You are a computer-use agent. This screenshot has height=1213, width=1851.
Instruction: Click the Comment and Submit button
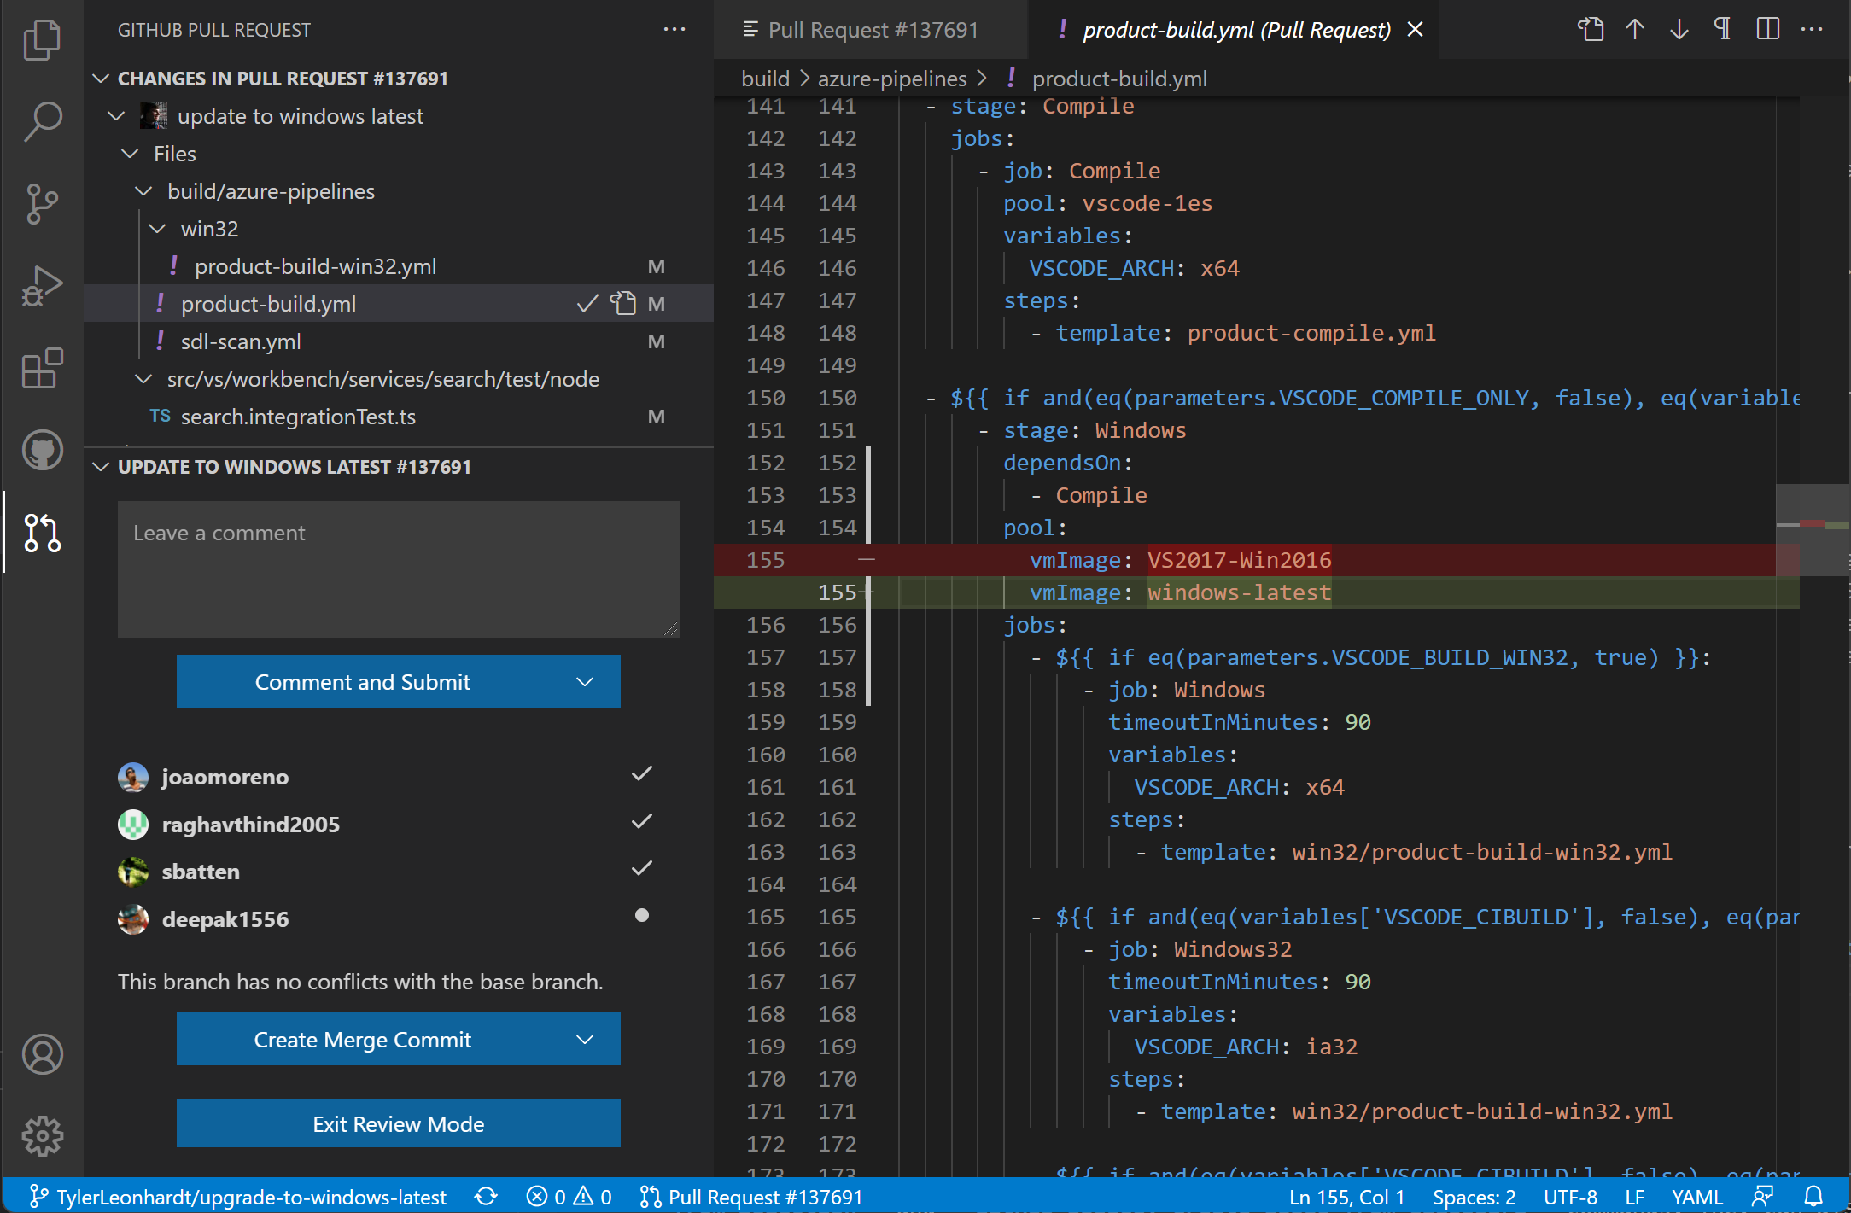(361, 681)
